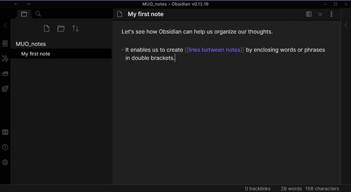Viewport: 351px width, 192px height.
Task: Maximize the Obsidian window
Action: 336,4
